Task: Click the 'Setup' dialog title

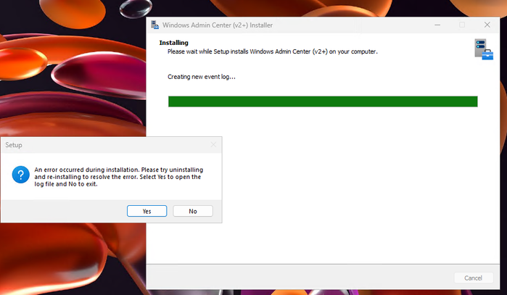Action: pyautogui.click(x=14, y=145)
